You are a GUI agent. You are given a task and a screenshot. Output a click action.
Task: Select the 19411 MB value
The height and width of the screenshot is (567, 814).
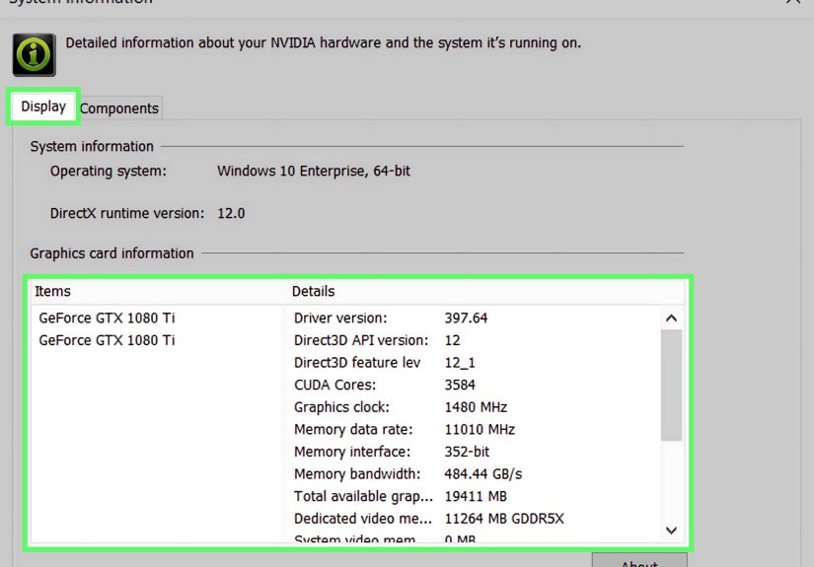pyautogui.click(x=476, y=496)
